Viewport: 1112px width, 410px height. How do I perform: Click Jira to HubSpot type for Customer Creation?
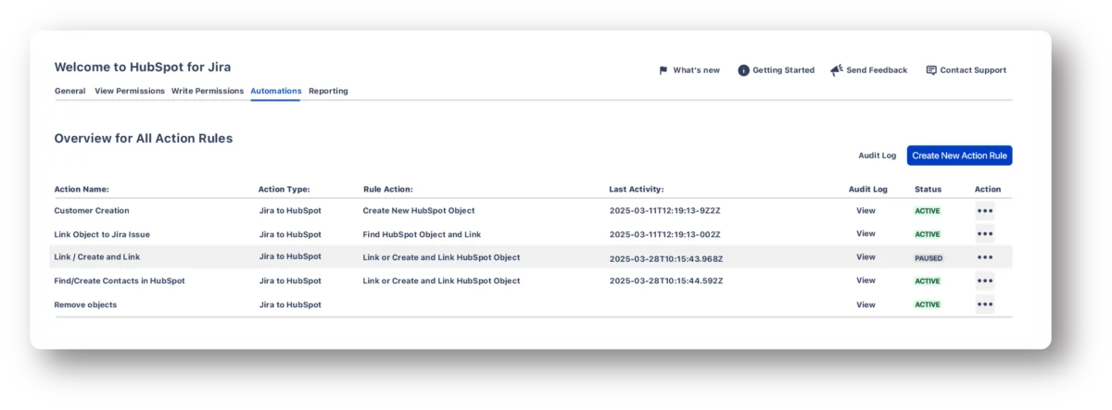point(290,211)
